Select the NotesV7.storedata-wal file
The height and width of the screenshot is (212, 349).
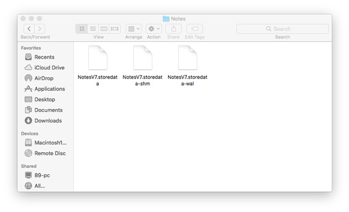click(188, 66)
